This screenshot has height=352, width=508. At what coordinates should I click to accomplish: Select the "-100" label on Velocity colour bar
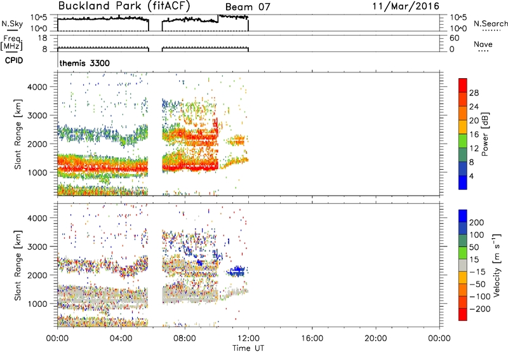coord(479,297)
